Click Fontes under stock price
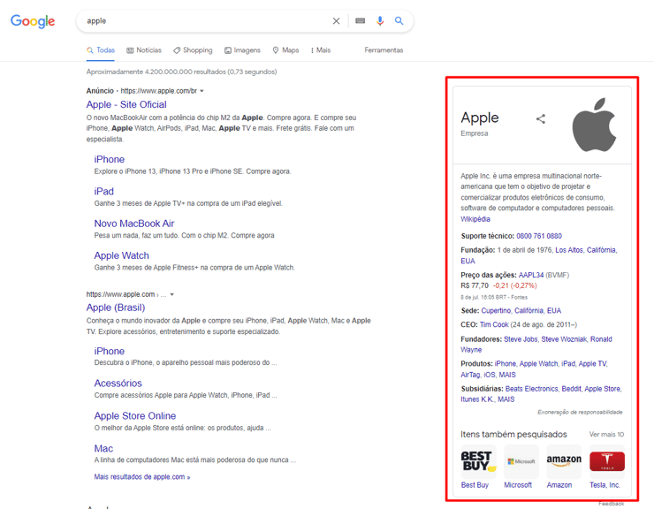 point(520,298)
